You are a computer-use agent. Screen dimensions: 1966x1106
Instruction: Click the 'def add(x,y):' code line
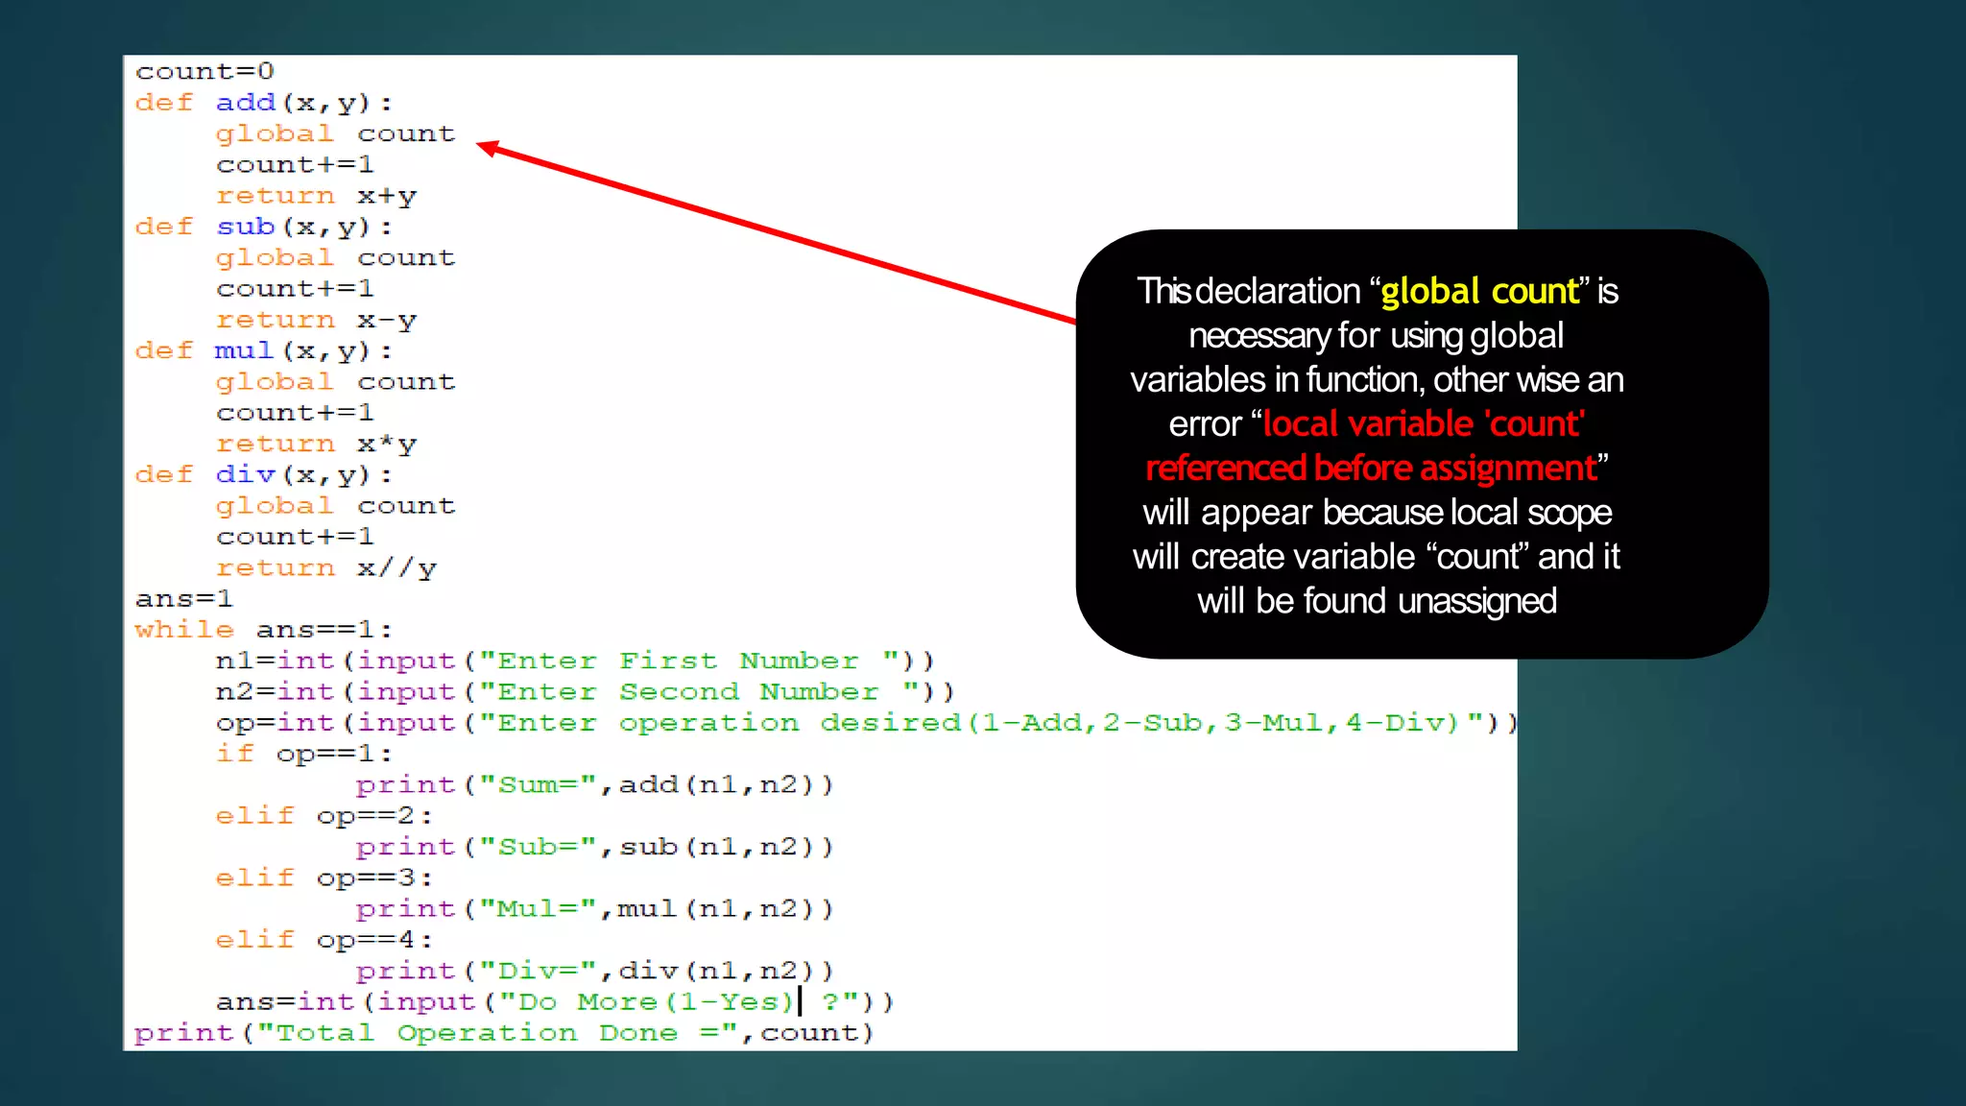point(264,103)
